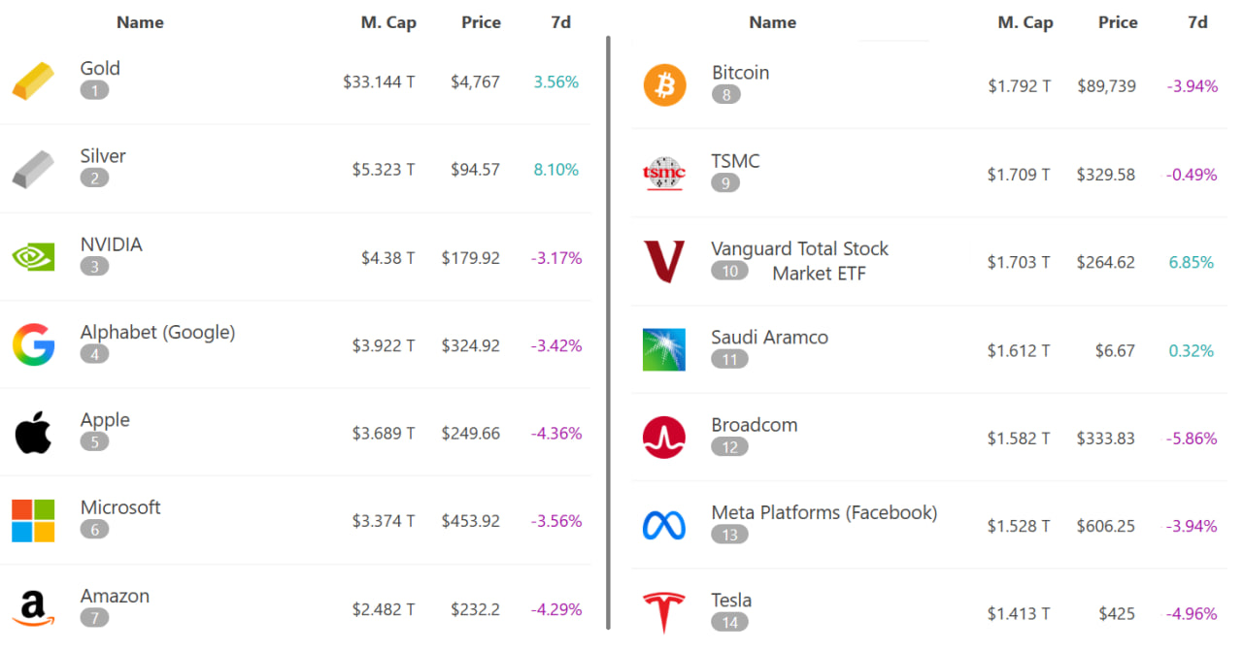
Task: Open the Amazon asset link
Action: [115, 596]
